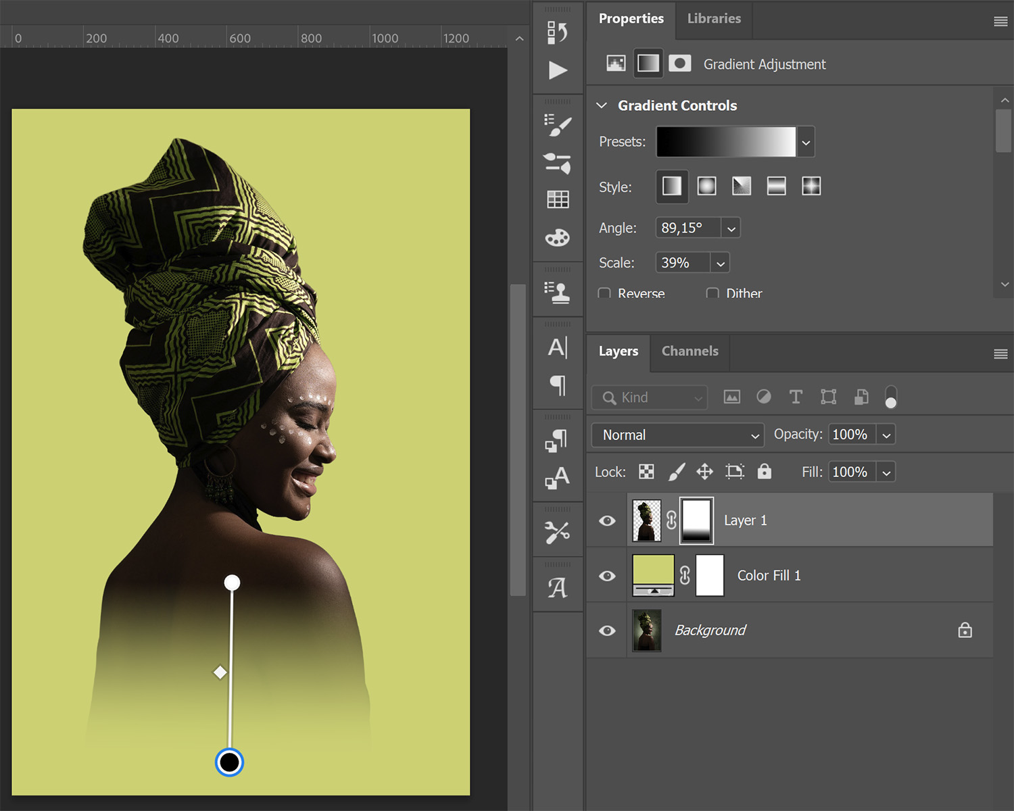Image resolution: width=1014 pixels, height=811 pixels.
Task: Switch to the Libraries tab
Action: tap(714, 19)
